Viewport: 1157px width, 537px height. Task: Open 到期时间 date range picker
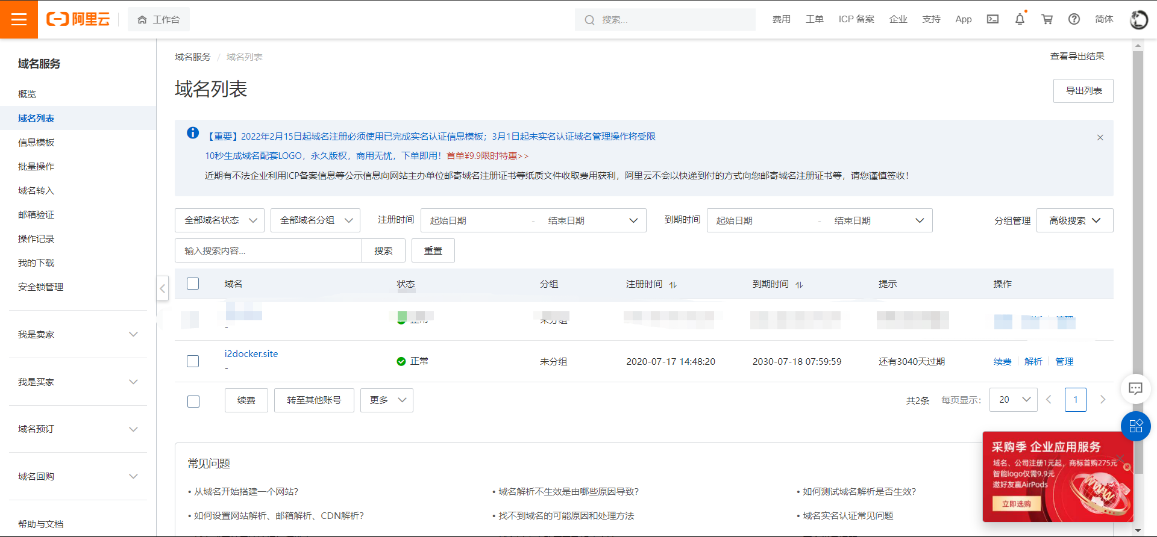click(820, 220)
